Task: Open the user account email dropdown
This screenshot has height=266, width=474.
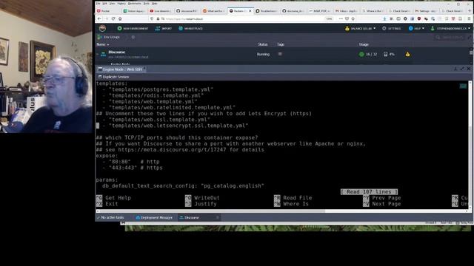Action: click(x=450, y=28)
